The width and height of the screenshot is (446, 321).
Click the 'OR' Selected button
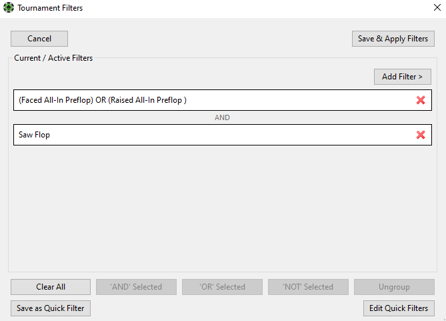[222, 287]
